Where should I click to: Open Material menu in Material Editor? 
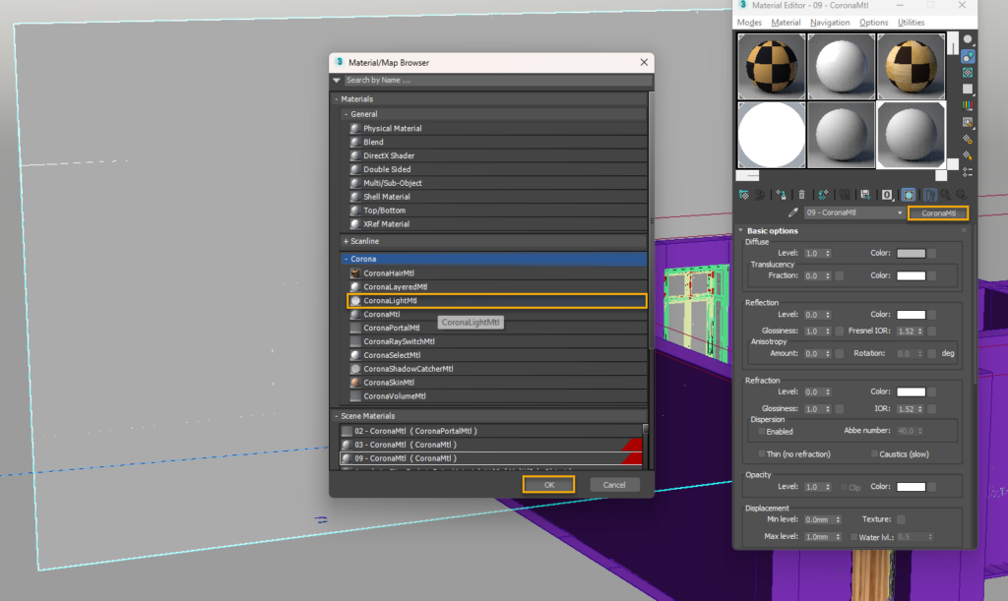click(x=786, y=23)
